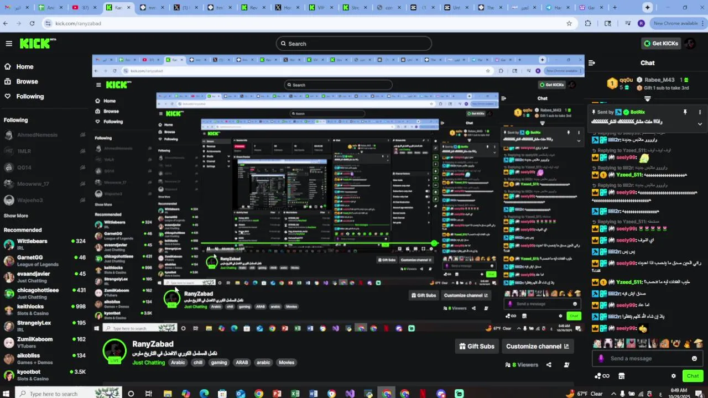Click the kick.com/ranyzabad address bar
The width and height of the screenshot is (708, 398).
coord(310,23)
